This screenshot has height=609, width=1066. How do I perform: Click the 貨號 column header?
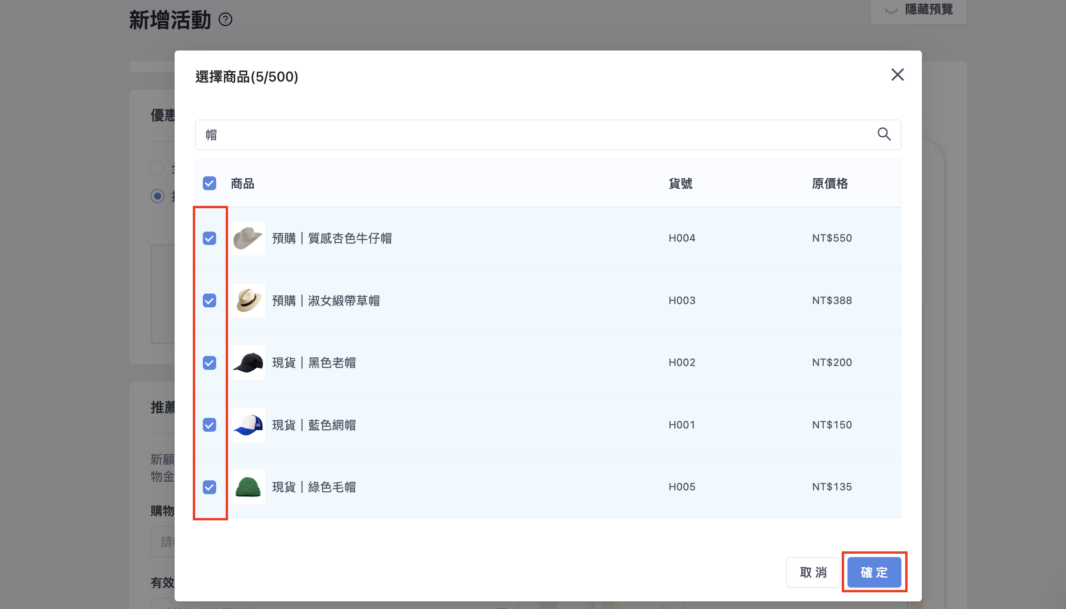pyautogui.click(x=680, y=183)
